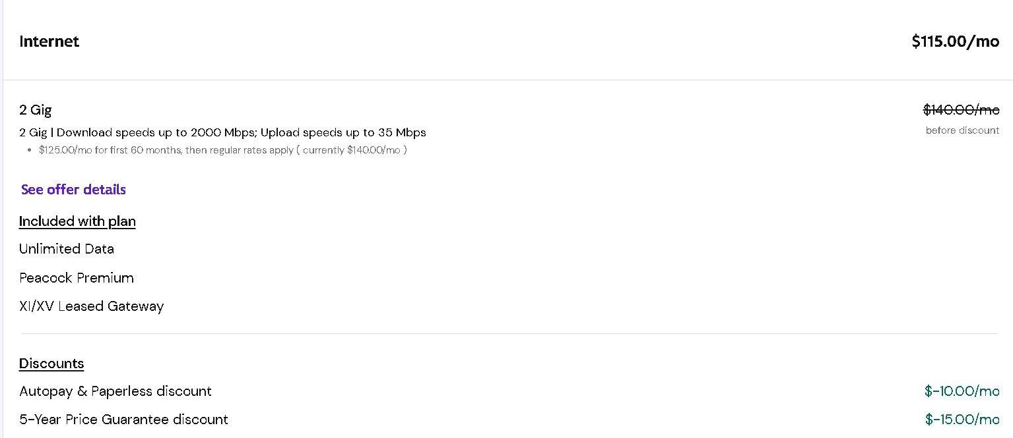Click the crossed-out $140.00/mo price

point(962,110)
